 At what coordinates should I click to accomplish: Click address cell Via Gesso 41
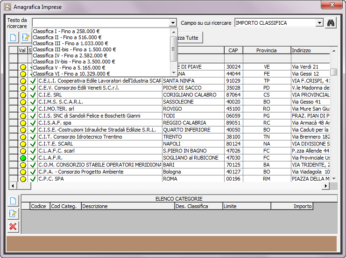[311, 102]
